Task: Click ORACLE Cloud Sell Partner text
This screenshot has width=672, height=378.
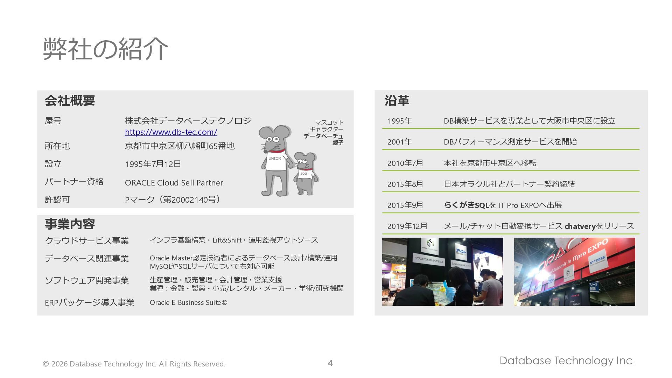Action: [x=174, y=183]
